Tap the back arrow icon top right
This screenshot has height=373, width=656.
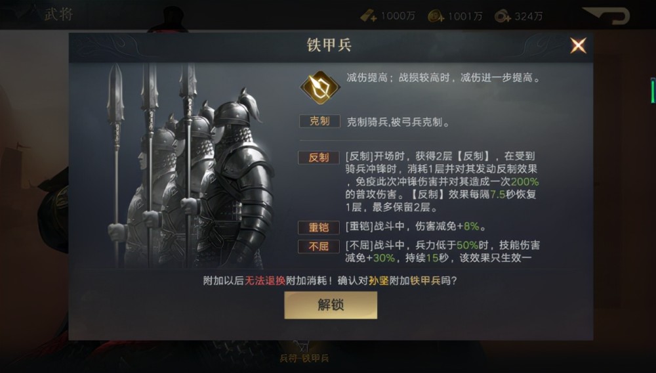click(x=607, y=16)
